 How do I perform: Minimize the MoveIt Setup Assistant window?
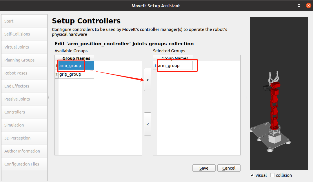(x=289, y=5)
